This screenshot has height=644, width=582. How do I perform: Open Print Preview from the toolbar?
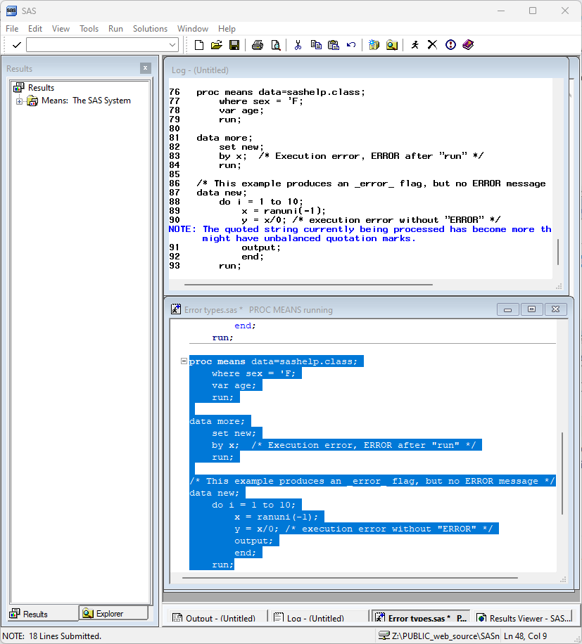pos(276,45)
